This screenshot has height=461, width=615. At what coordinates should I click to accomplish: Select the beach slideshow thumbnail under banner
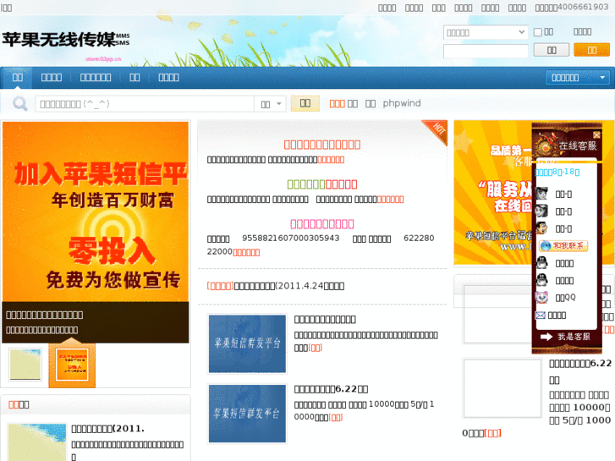(x=25, y=364)
